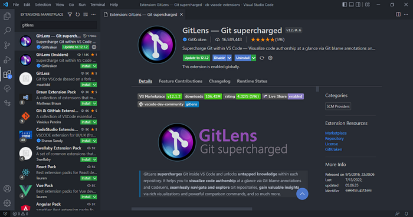Open the Manage gear in activity bar
The height and width of the screenshot is (217, 413).
pyautogui.click(x=7, y=203)
